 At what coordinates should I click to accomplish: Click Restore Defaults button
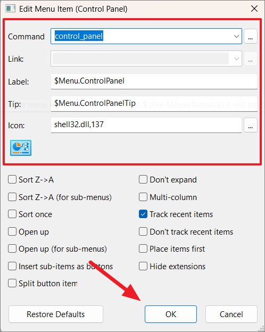[56, 314]
